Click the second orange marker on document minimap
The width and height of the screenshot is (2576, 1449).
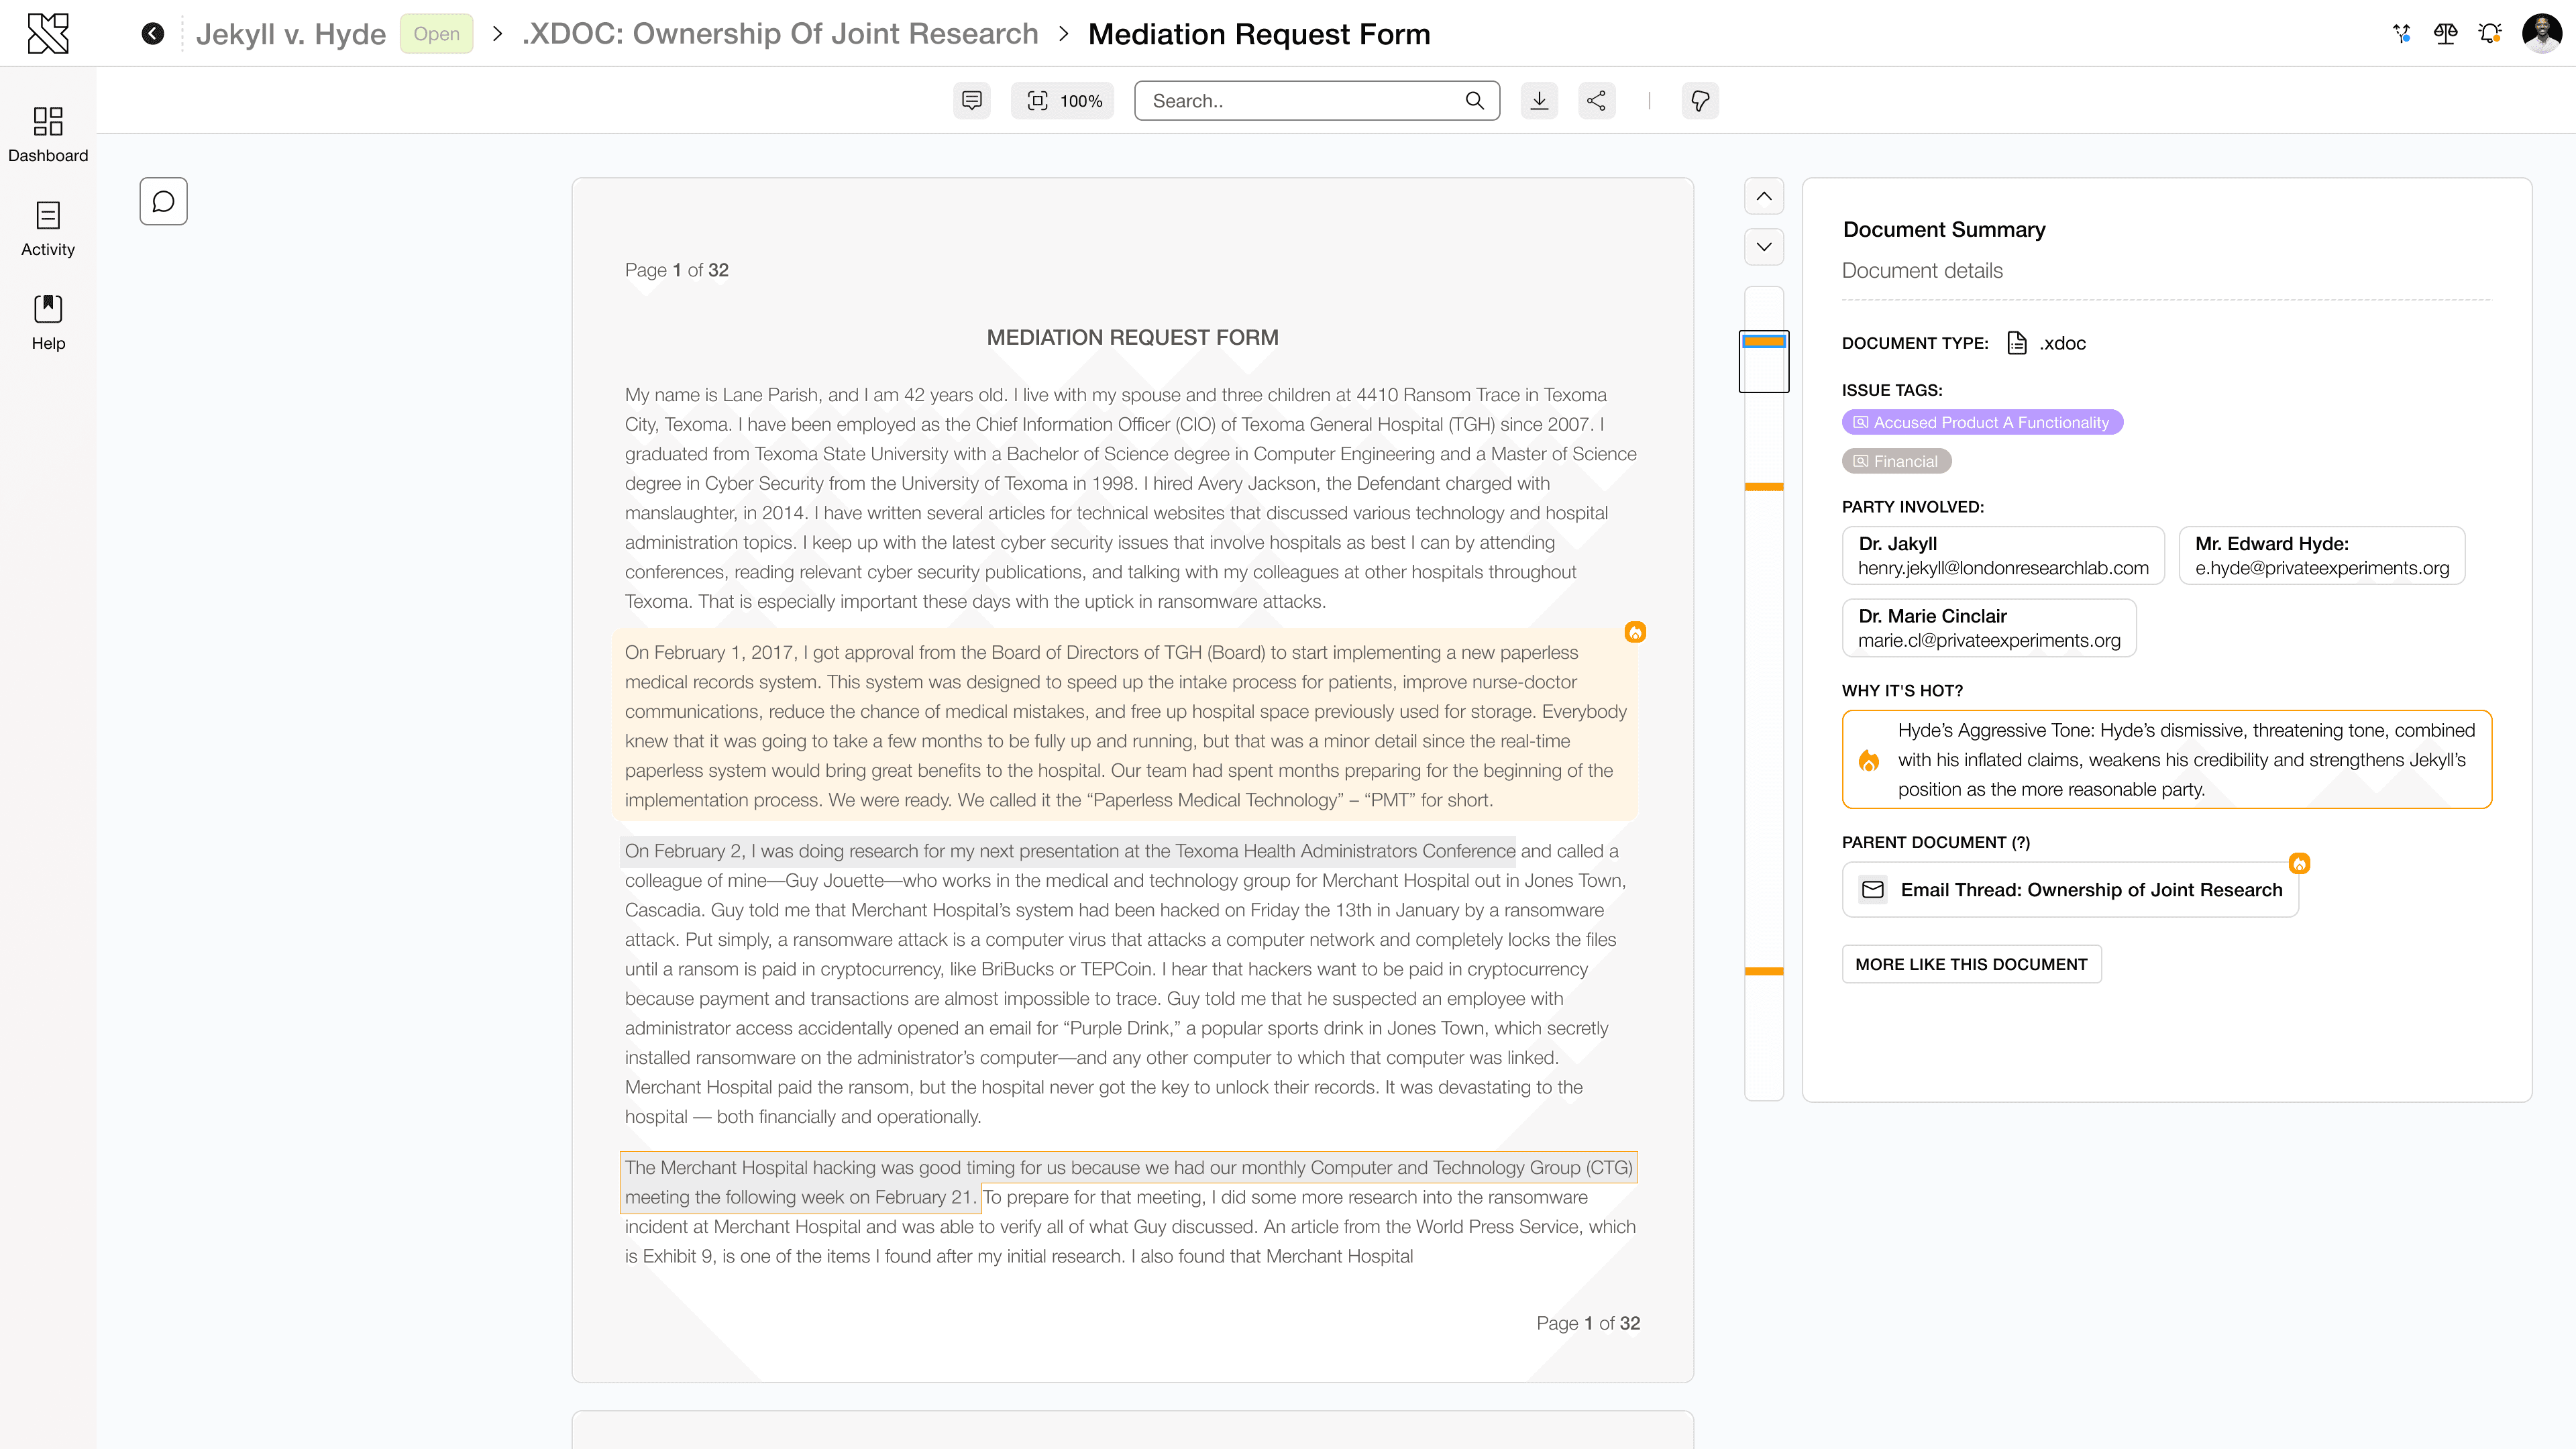(x=1764, y=487)
